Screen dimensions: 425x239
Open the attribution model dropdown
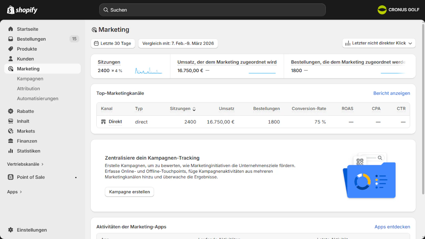379,43
